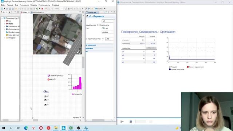The image size is (233, 131).
Task: Open the Файл menu
Action: [x=3, y=5]
